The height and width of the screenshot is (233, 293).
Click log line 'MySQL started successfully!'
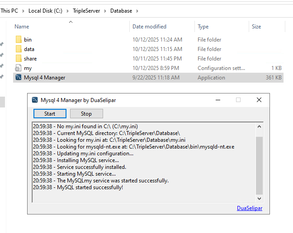(x=78, y=187)
